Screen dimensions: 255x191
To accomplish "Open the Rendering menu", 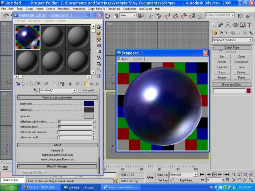I will tap(114, 9).
